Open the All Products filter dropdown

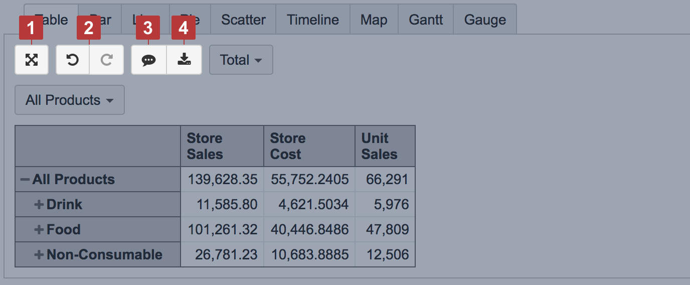pyautogui.click(x=69, y=100)
